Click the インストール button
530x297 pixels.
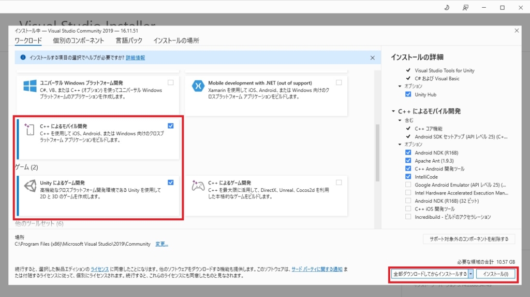[x=495, y=274]
